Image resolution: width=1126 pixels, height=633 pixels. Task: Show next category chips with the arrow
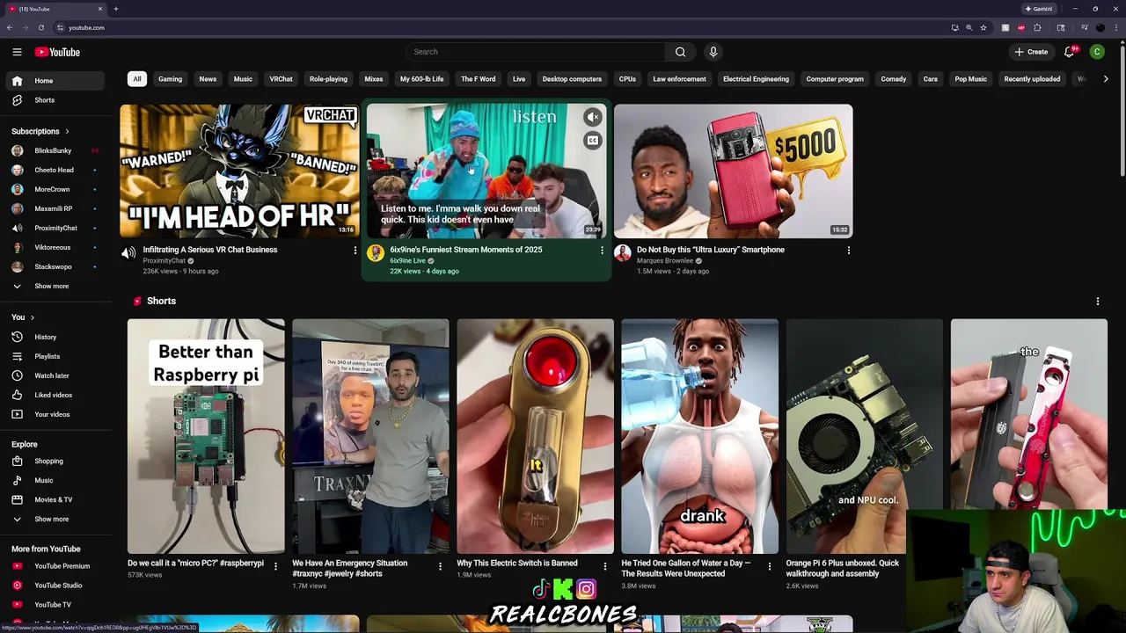pos(1106,79)
